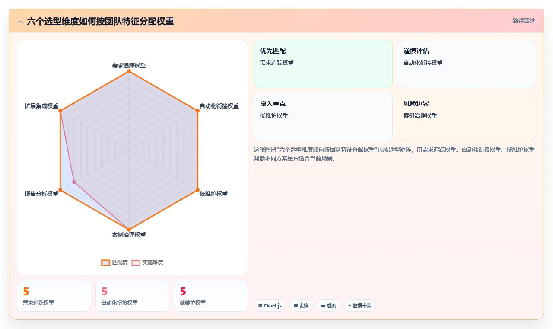Click the title 六个选型维度如何按团队特征分配权重

pyautogui.click(x=100, y=21)
